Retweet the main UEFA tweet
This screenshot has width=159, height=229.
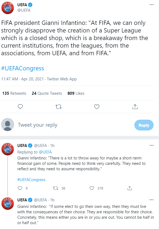58,107
